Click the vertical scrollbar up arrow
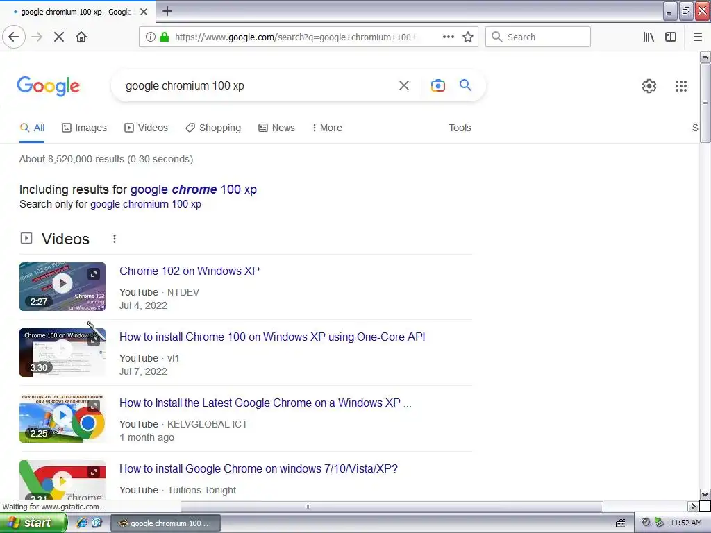711x533 pixels. coord(705,57)
